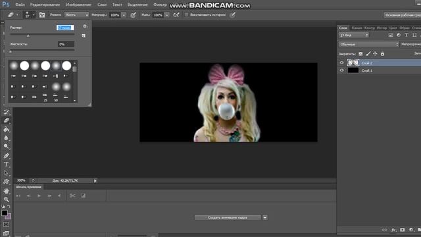Open brush preset picker size dropdown
This screenshot has height=237, width=421.
point(34,15)
